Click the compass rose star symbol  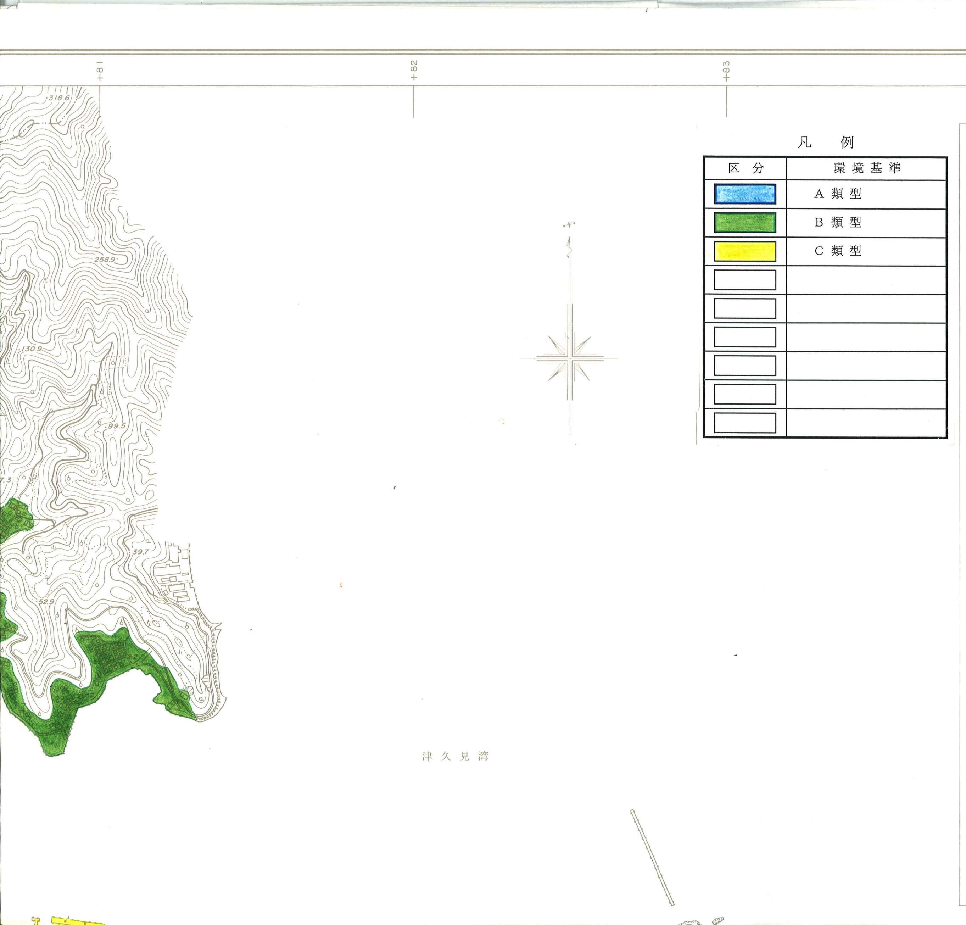pos(570,359)
